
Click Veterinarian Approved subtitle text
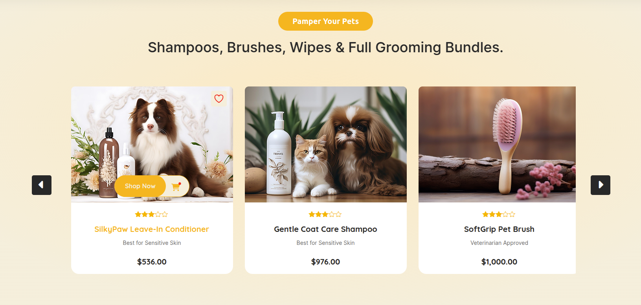click(x=499, y=243)
